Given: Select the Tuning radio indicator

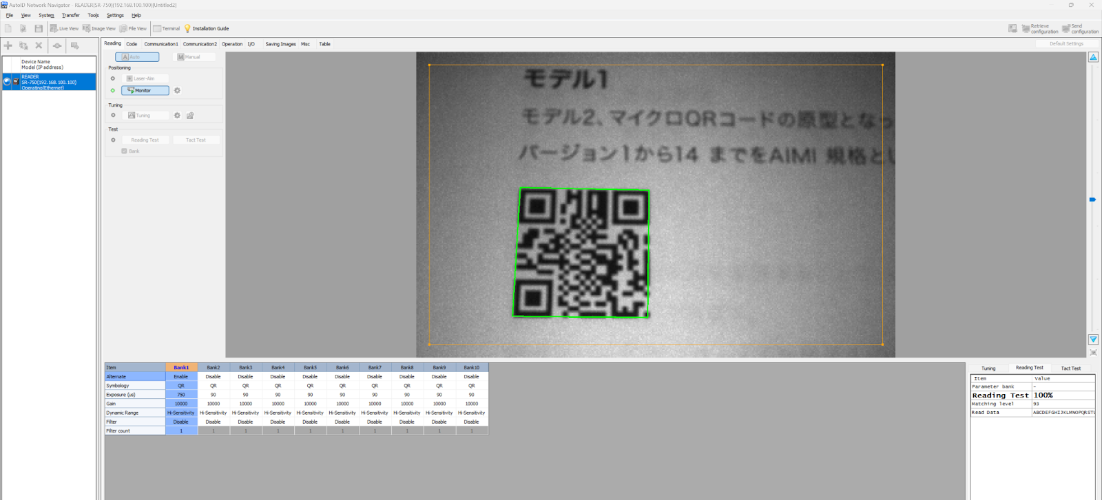Looking at the screenshot, I should 113,116.
